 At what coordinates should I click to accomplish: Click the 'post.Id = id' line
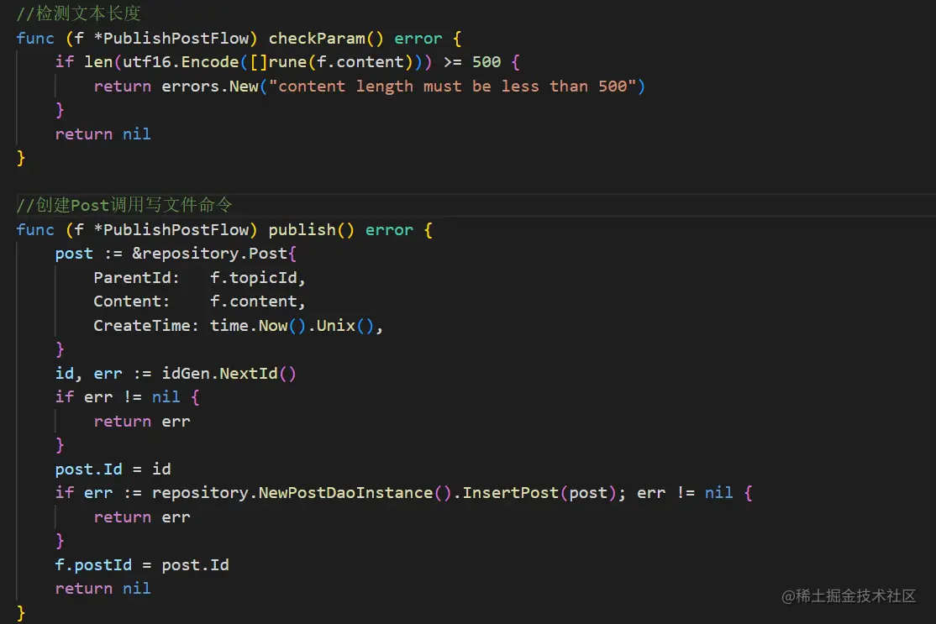click(113, 469)
